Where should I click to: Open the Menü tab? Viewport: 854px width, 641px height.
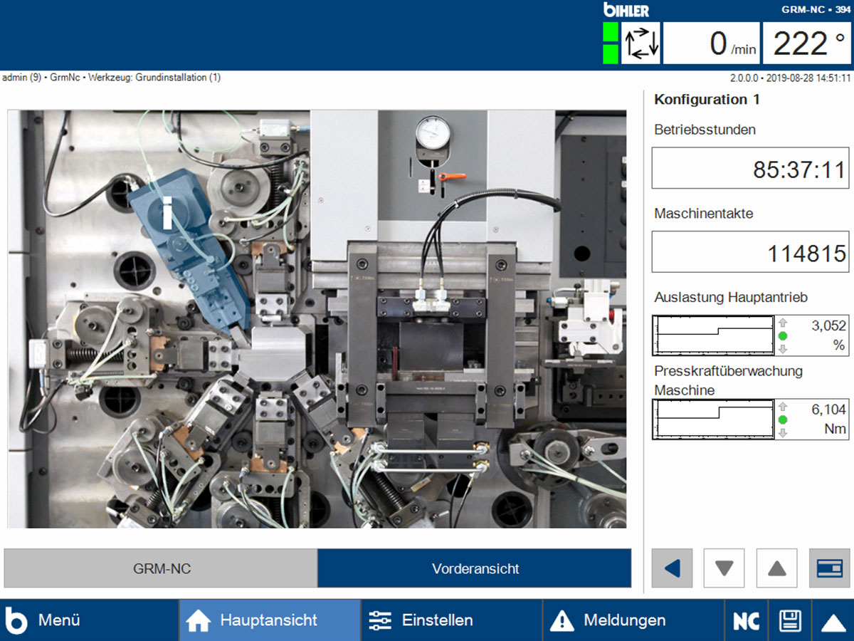89,620
